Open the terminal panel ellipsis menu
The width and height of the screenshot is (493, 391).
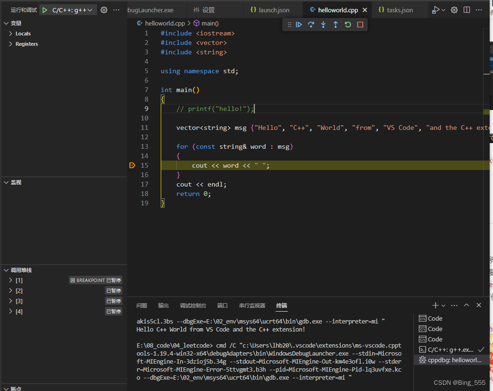tap(454, 305)
